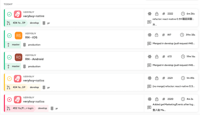Image resolution: width=200 pixels, height=115 pixels.
Task: Click the workflow icon next to production in RN - iOS
Action: click(24, 45)
